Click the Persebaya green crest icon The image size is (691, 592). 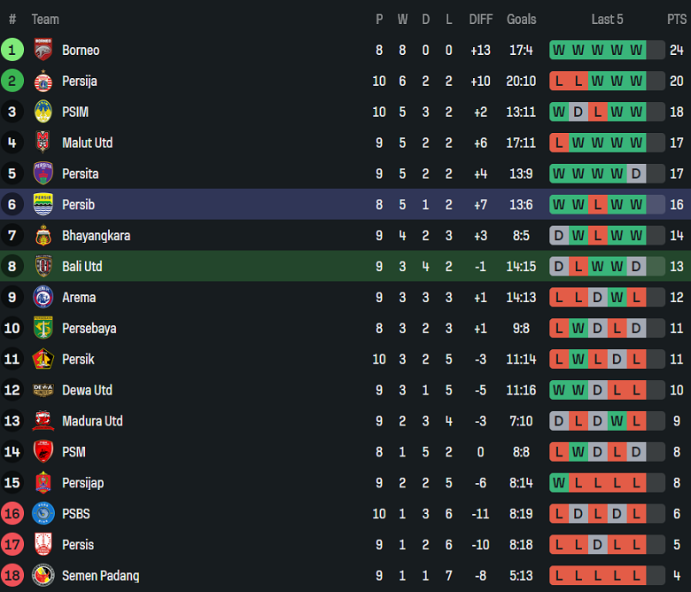coord(43,328)
